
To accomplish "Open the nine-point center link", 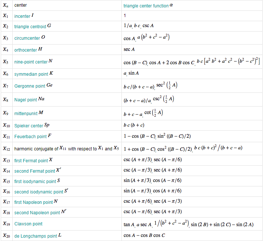I will point(31,62).
